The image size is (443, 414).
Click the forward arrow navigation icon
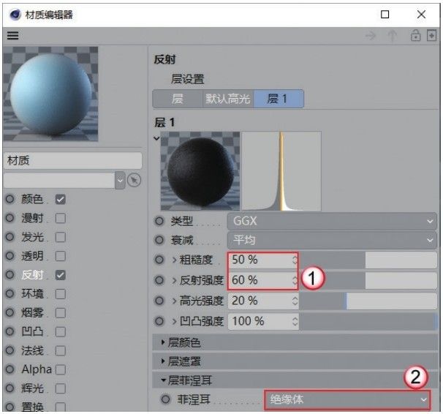(371, 36)
